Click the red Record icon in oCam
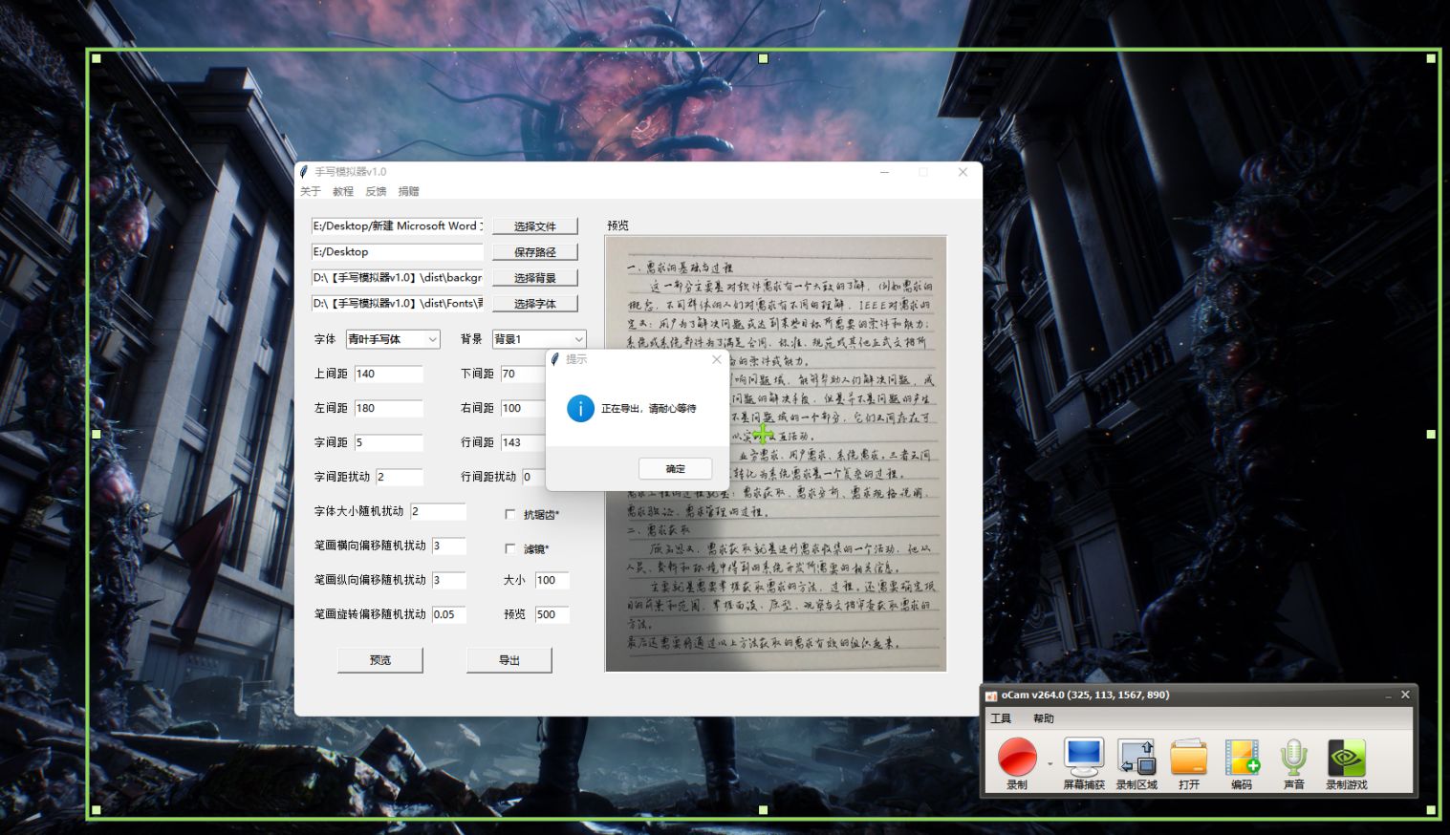This screenshot has width=1450, height=835. point(1017,758)
